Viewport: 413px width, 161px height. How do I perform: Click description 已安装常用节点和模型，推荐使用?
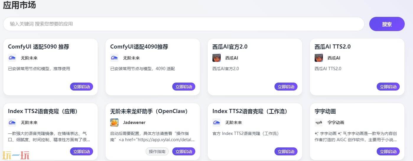click(x=39, y=69)
